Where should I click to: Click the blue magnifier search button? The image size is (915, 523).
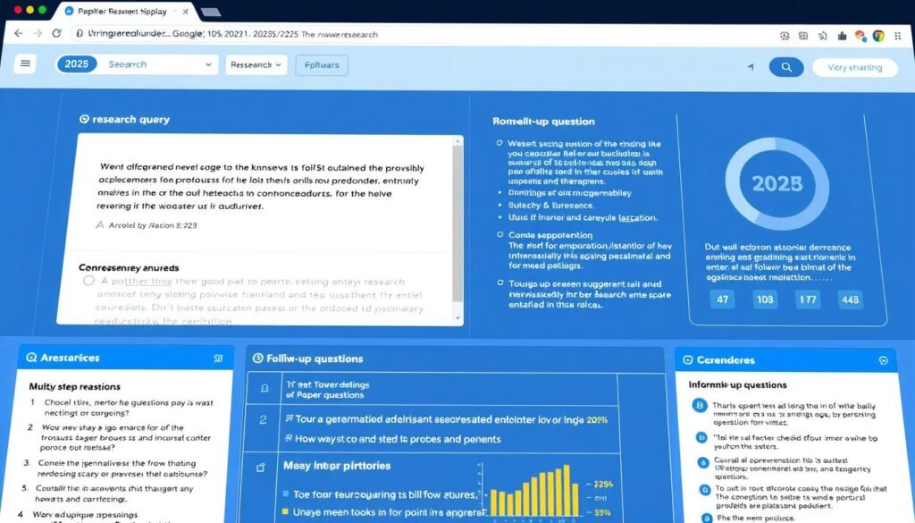point(785,67)
